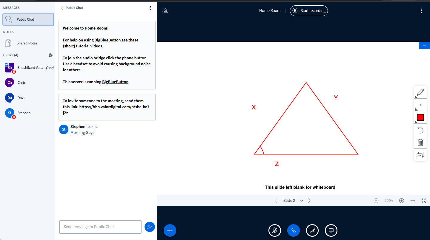Click the USERS (4) heading
430x240 pixels.
point(11,55)
